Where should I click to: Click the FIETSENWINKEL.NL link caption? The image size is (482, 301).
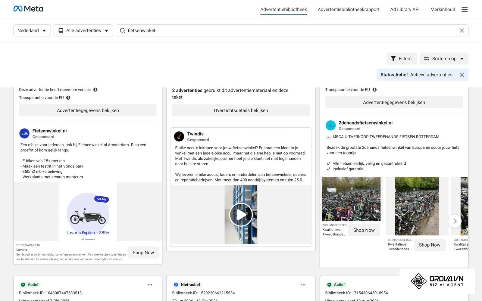28,245
